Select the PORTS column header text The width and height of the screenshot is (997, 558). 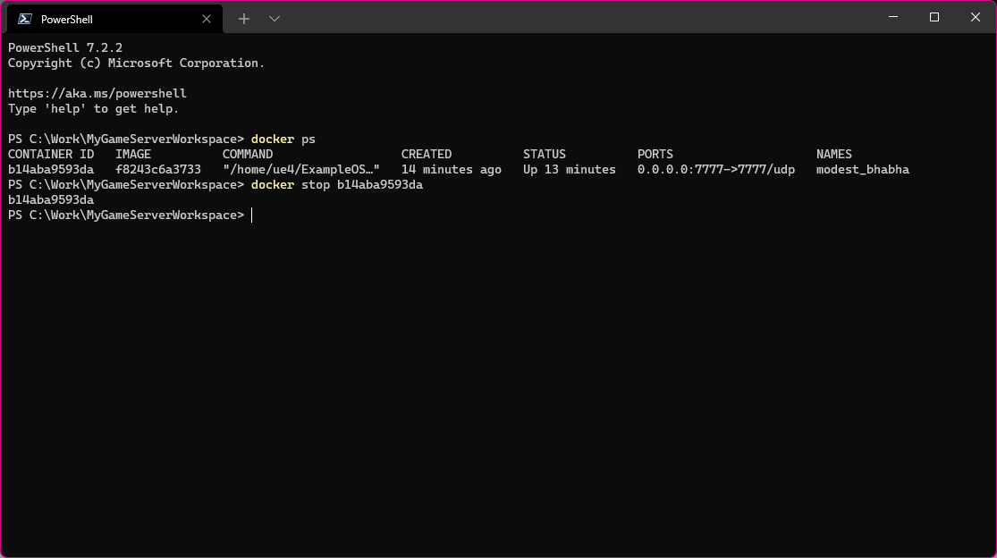tap(655, 154)
